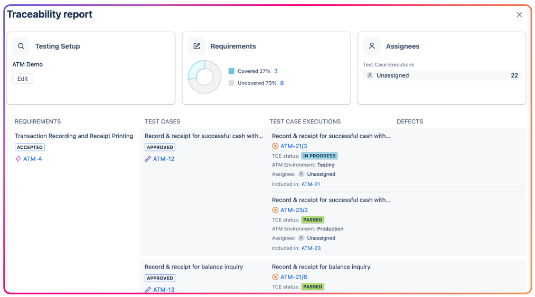
Task: Click the Testing Setup search icon
Action: point(21,46)
